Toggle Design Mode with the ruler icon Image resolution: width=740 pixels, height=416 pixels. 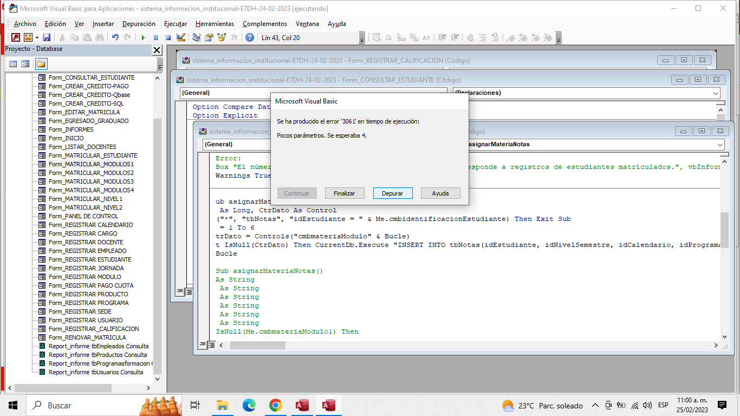pos(181,37)
